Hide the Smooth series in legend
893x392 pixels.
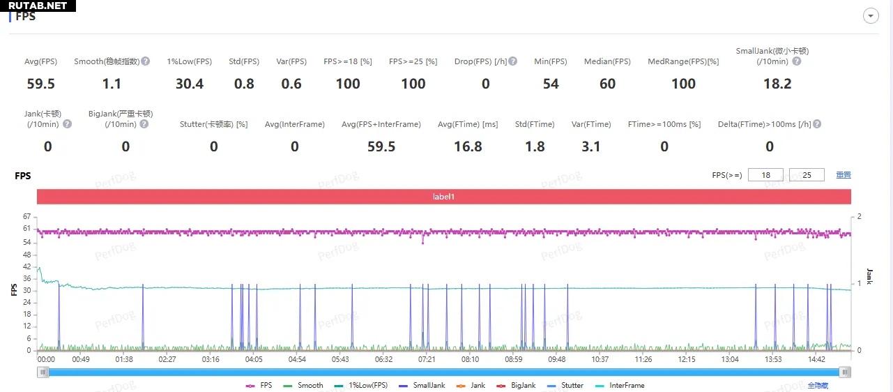303,386
